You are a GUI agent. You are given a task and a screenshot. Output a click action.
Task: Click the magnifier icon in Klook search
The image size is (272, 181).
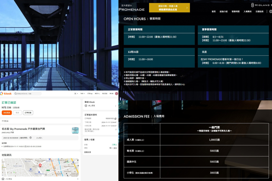point(16,94)
